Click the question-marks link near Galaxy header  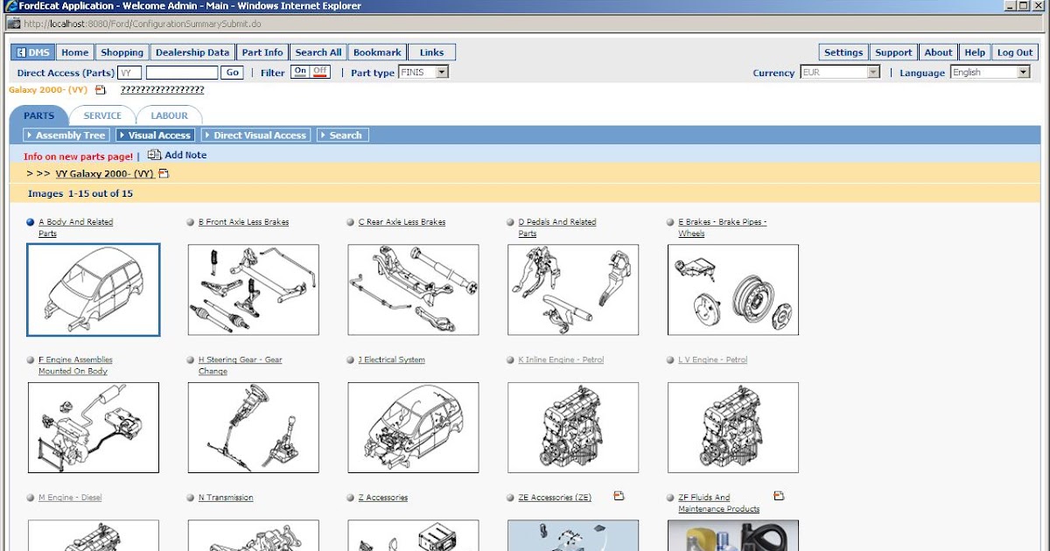163,89
